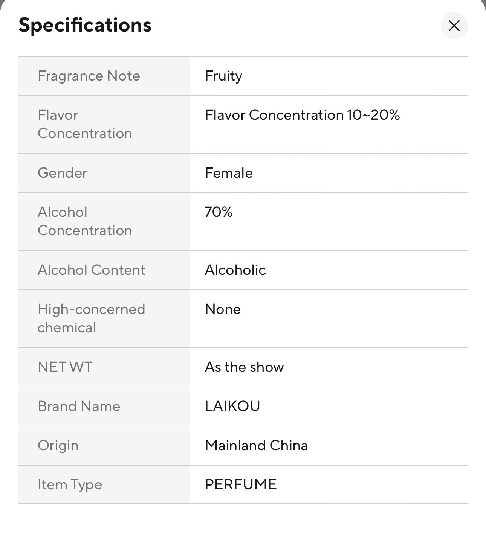This screenshot has width=486, height=542.
Task: Click the Mainland China origin value
Action: tap(256, 445)
